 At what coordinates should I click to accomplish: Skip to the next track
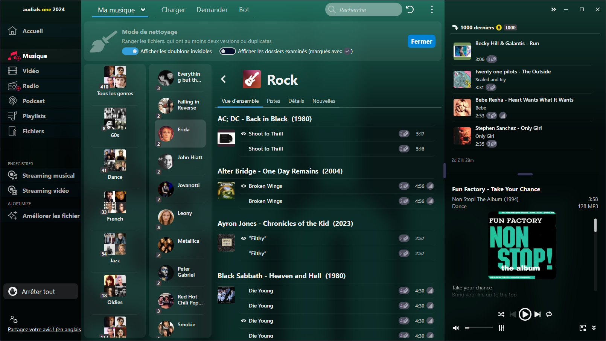tap(537, 314)
